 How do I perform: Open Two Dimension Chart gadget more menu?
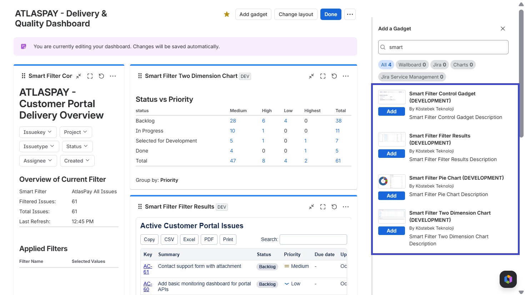346,76
